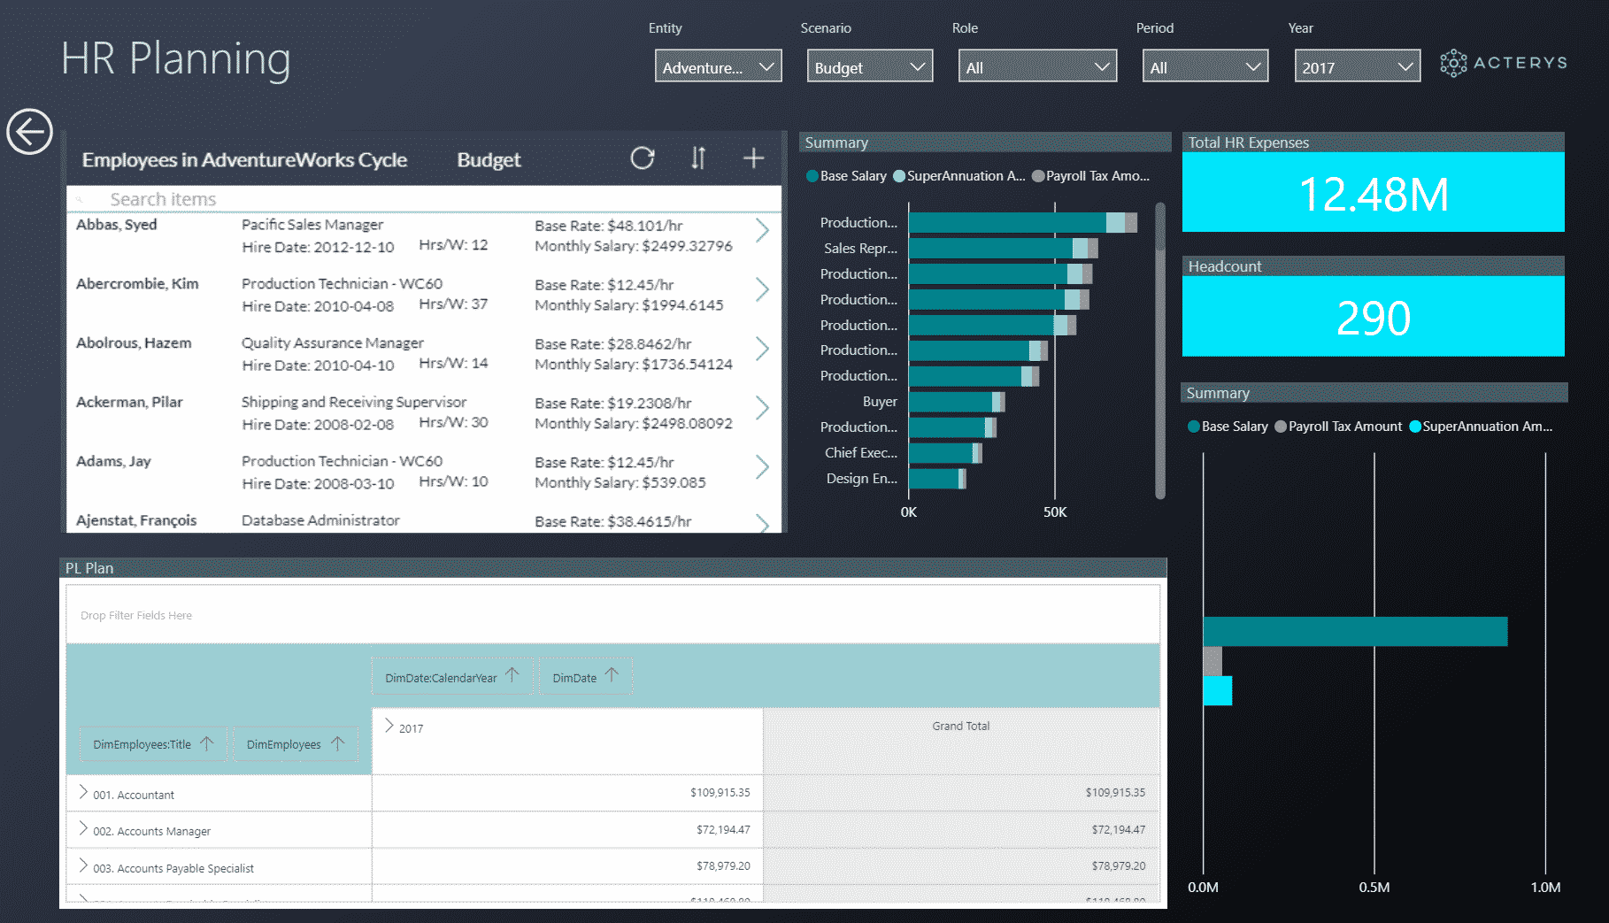Click the back arrow navigation icon
This screenshot has width=1609, height=923.
pos(29,130)
